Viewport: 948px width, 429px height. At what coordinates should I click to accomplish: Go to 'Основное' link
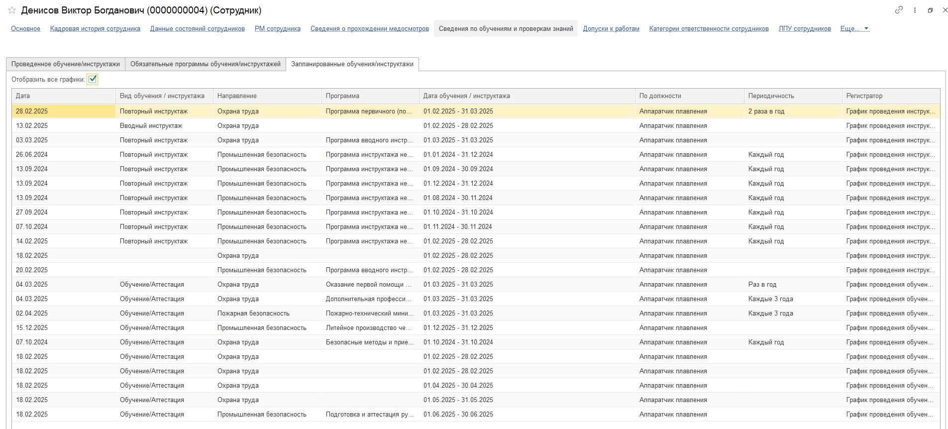[x=25, y=29]
